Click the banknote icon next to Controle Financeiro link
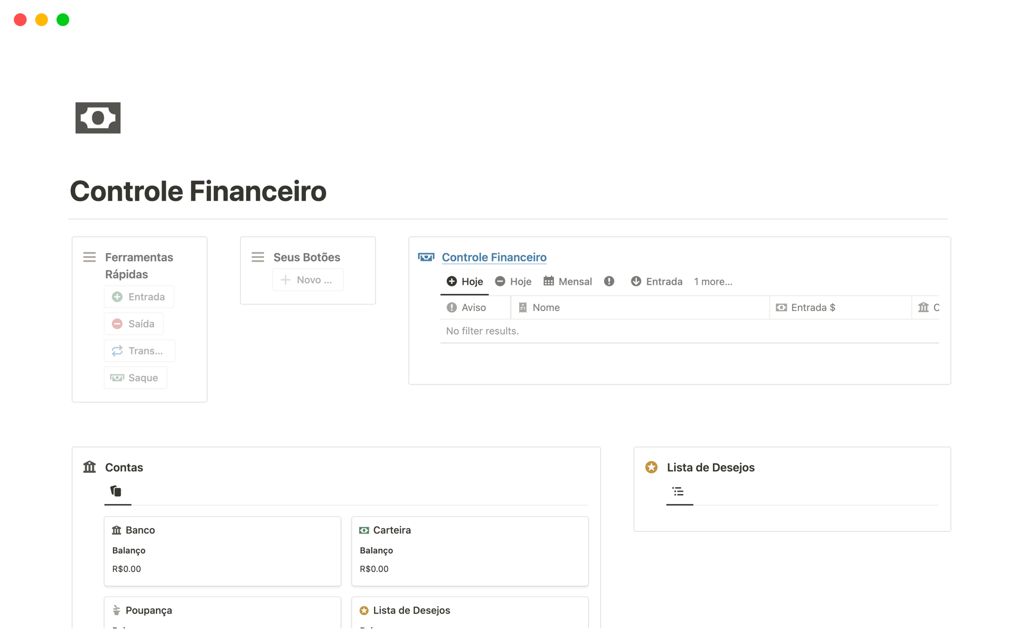 [426, 257]
